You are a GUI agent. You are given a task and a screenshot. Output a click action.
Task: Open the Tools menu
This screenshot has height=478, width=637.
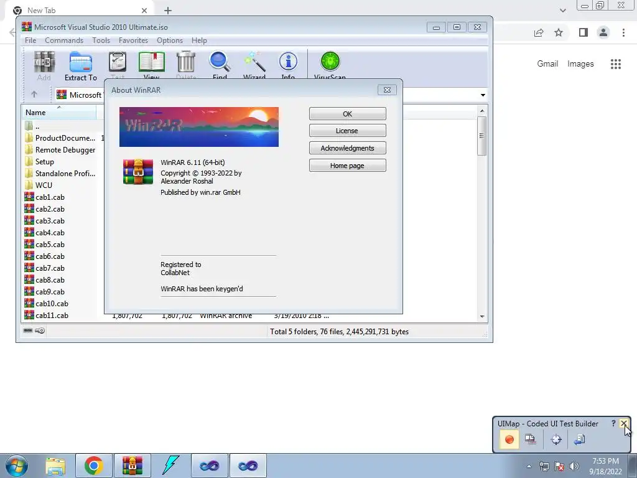click(101, 40)
